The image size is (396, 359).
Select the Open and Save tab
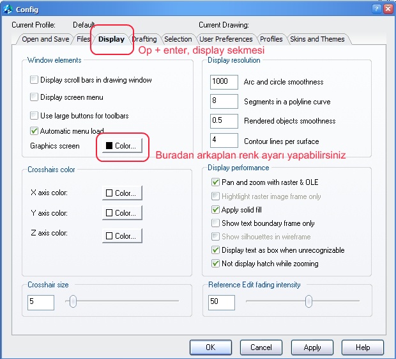pos(45,39)
